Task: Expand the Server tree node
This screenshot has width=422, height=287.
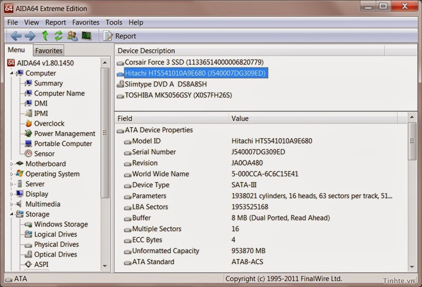Action: pos(12,184)
